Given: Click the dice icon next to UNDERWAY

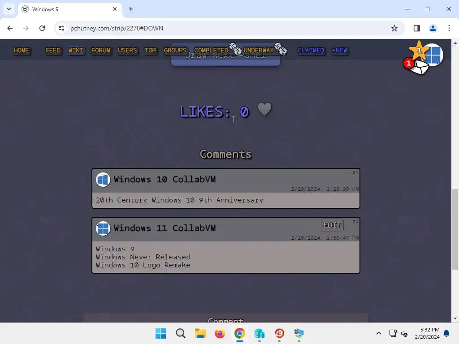Looking at the screenshot, I should click(281, 48).
